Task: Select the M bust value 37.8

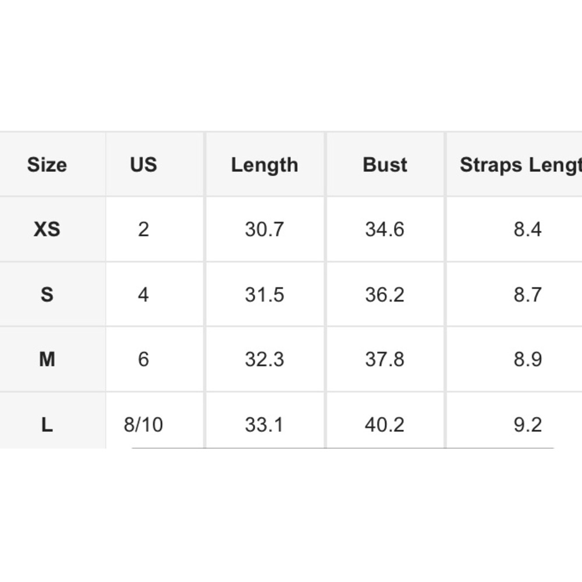Action: 385,359
